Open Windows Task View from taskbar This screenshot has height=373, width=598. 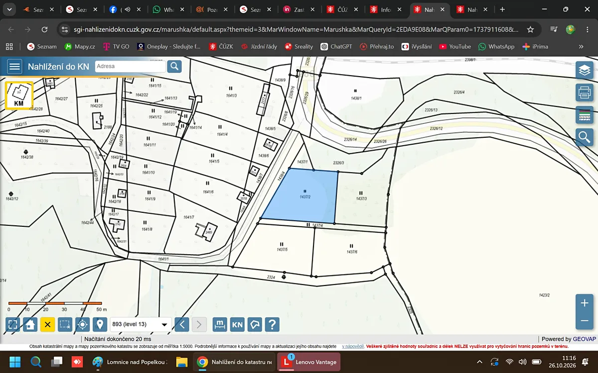click(x=57, y=362)
